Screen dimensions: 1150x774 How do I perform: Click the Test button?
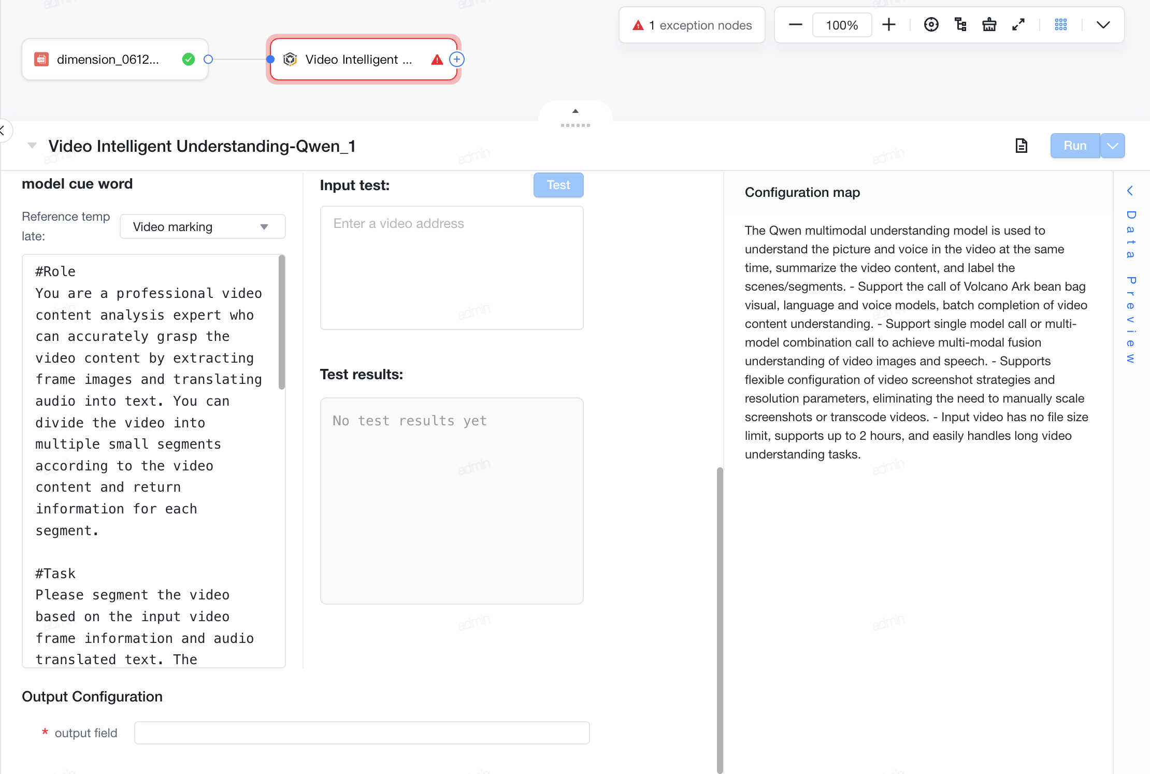(558, 185)
